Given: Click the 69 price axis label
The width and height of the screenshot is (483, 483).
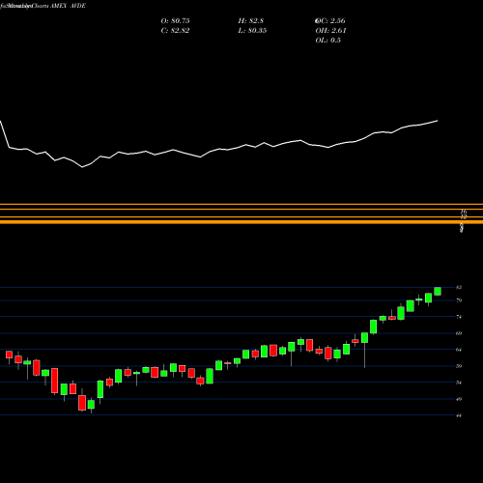Looking at the screenshot, I should tap(459, 333).
